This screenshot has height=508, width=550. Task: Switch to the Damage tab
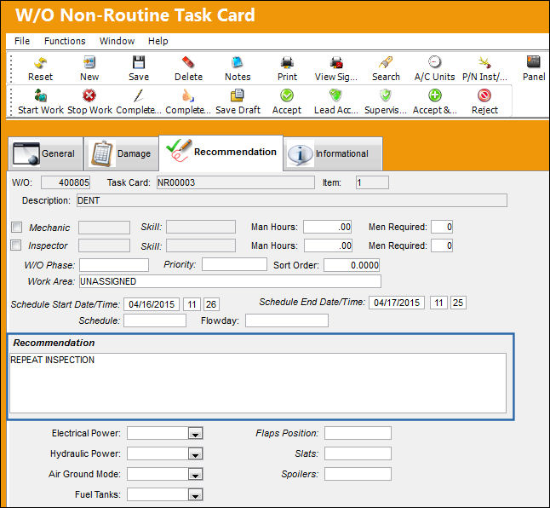pyautogui.click(x=121, y=153)
